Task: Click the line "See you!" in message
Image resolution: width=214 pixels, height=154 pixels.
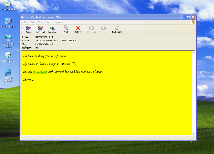Action: coord(29,80)
